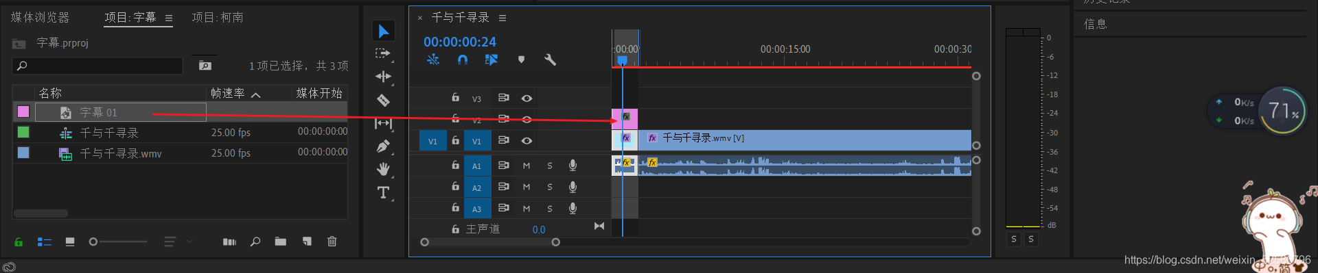The image size is (1318, 273).
Task: Toggle sync lock on track V3
Action: (x=503, y=98)
